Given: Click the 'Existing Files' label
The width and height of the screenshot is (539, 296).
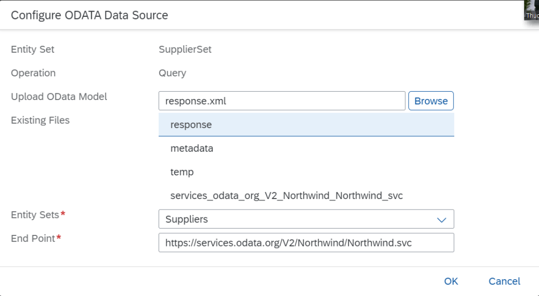Looking at the screenshot, I should pyautogui.click(x=40, y=121).
